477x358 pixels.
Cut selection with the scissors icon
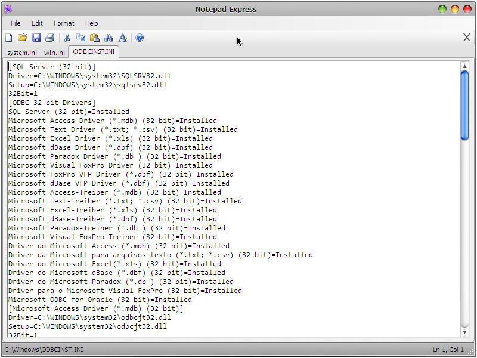click(67, 38)
